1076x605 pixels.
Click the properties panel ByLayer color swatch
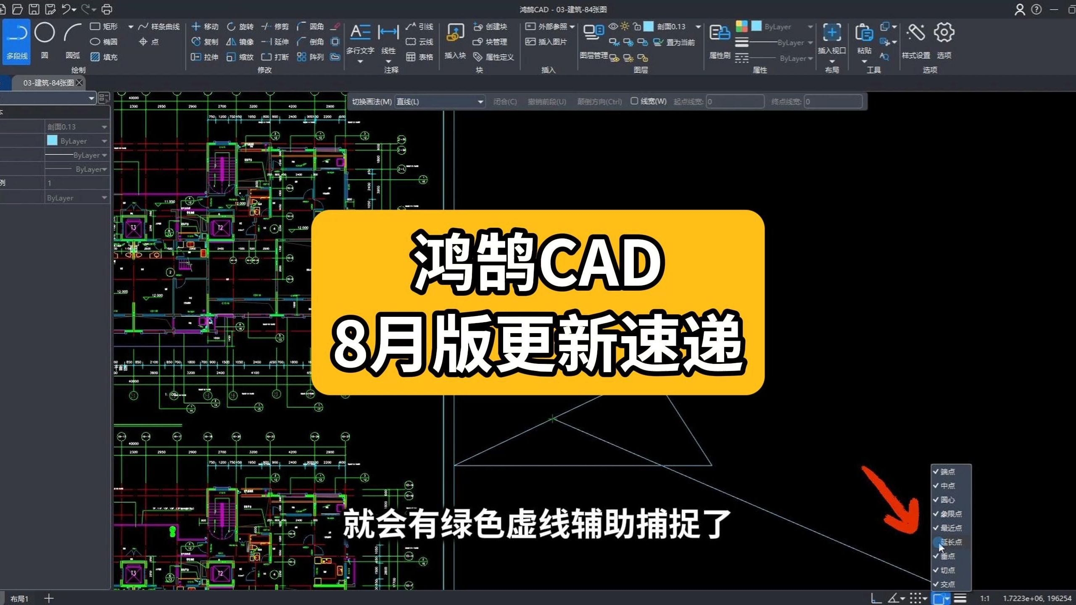tap(52, 140)
